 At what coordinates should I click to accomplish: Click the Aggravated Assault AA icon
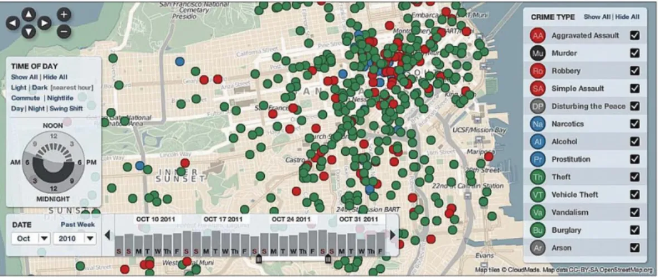(x=538, y=36)
